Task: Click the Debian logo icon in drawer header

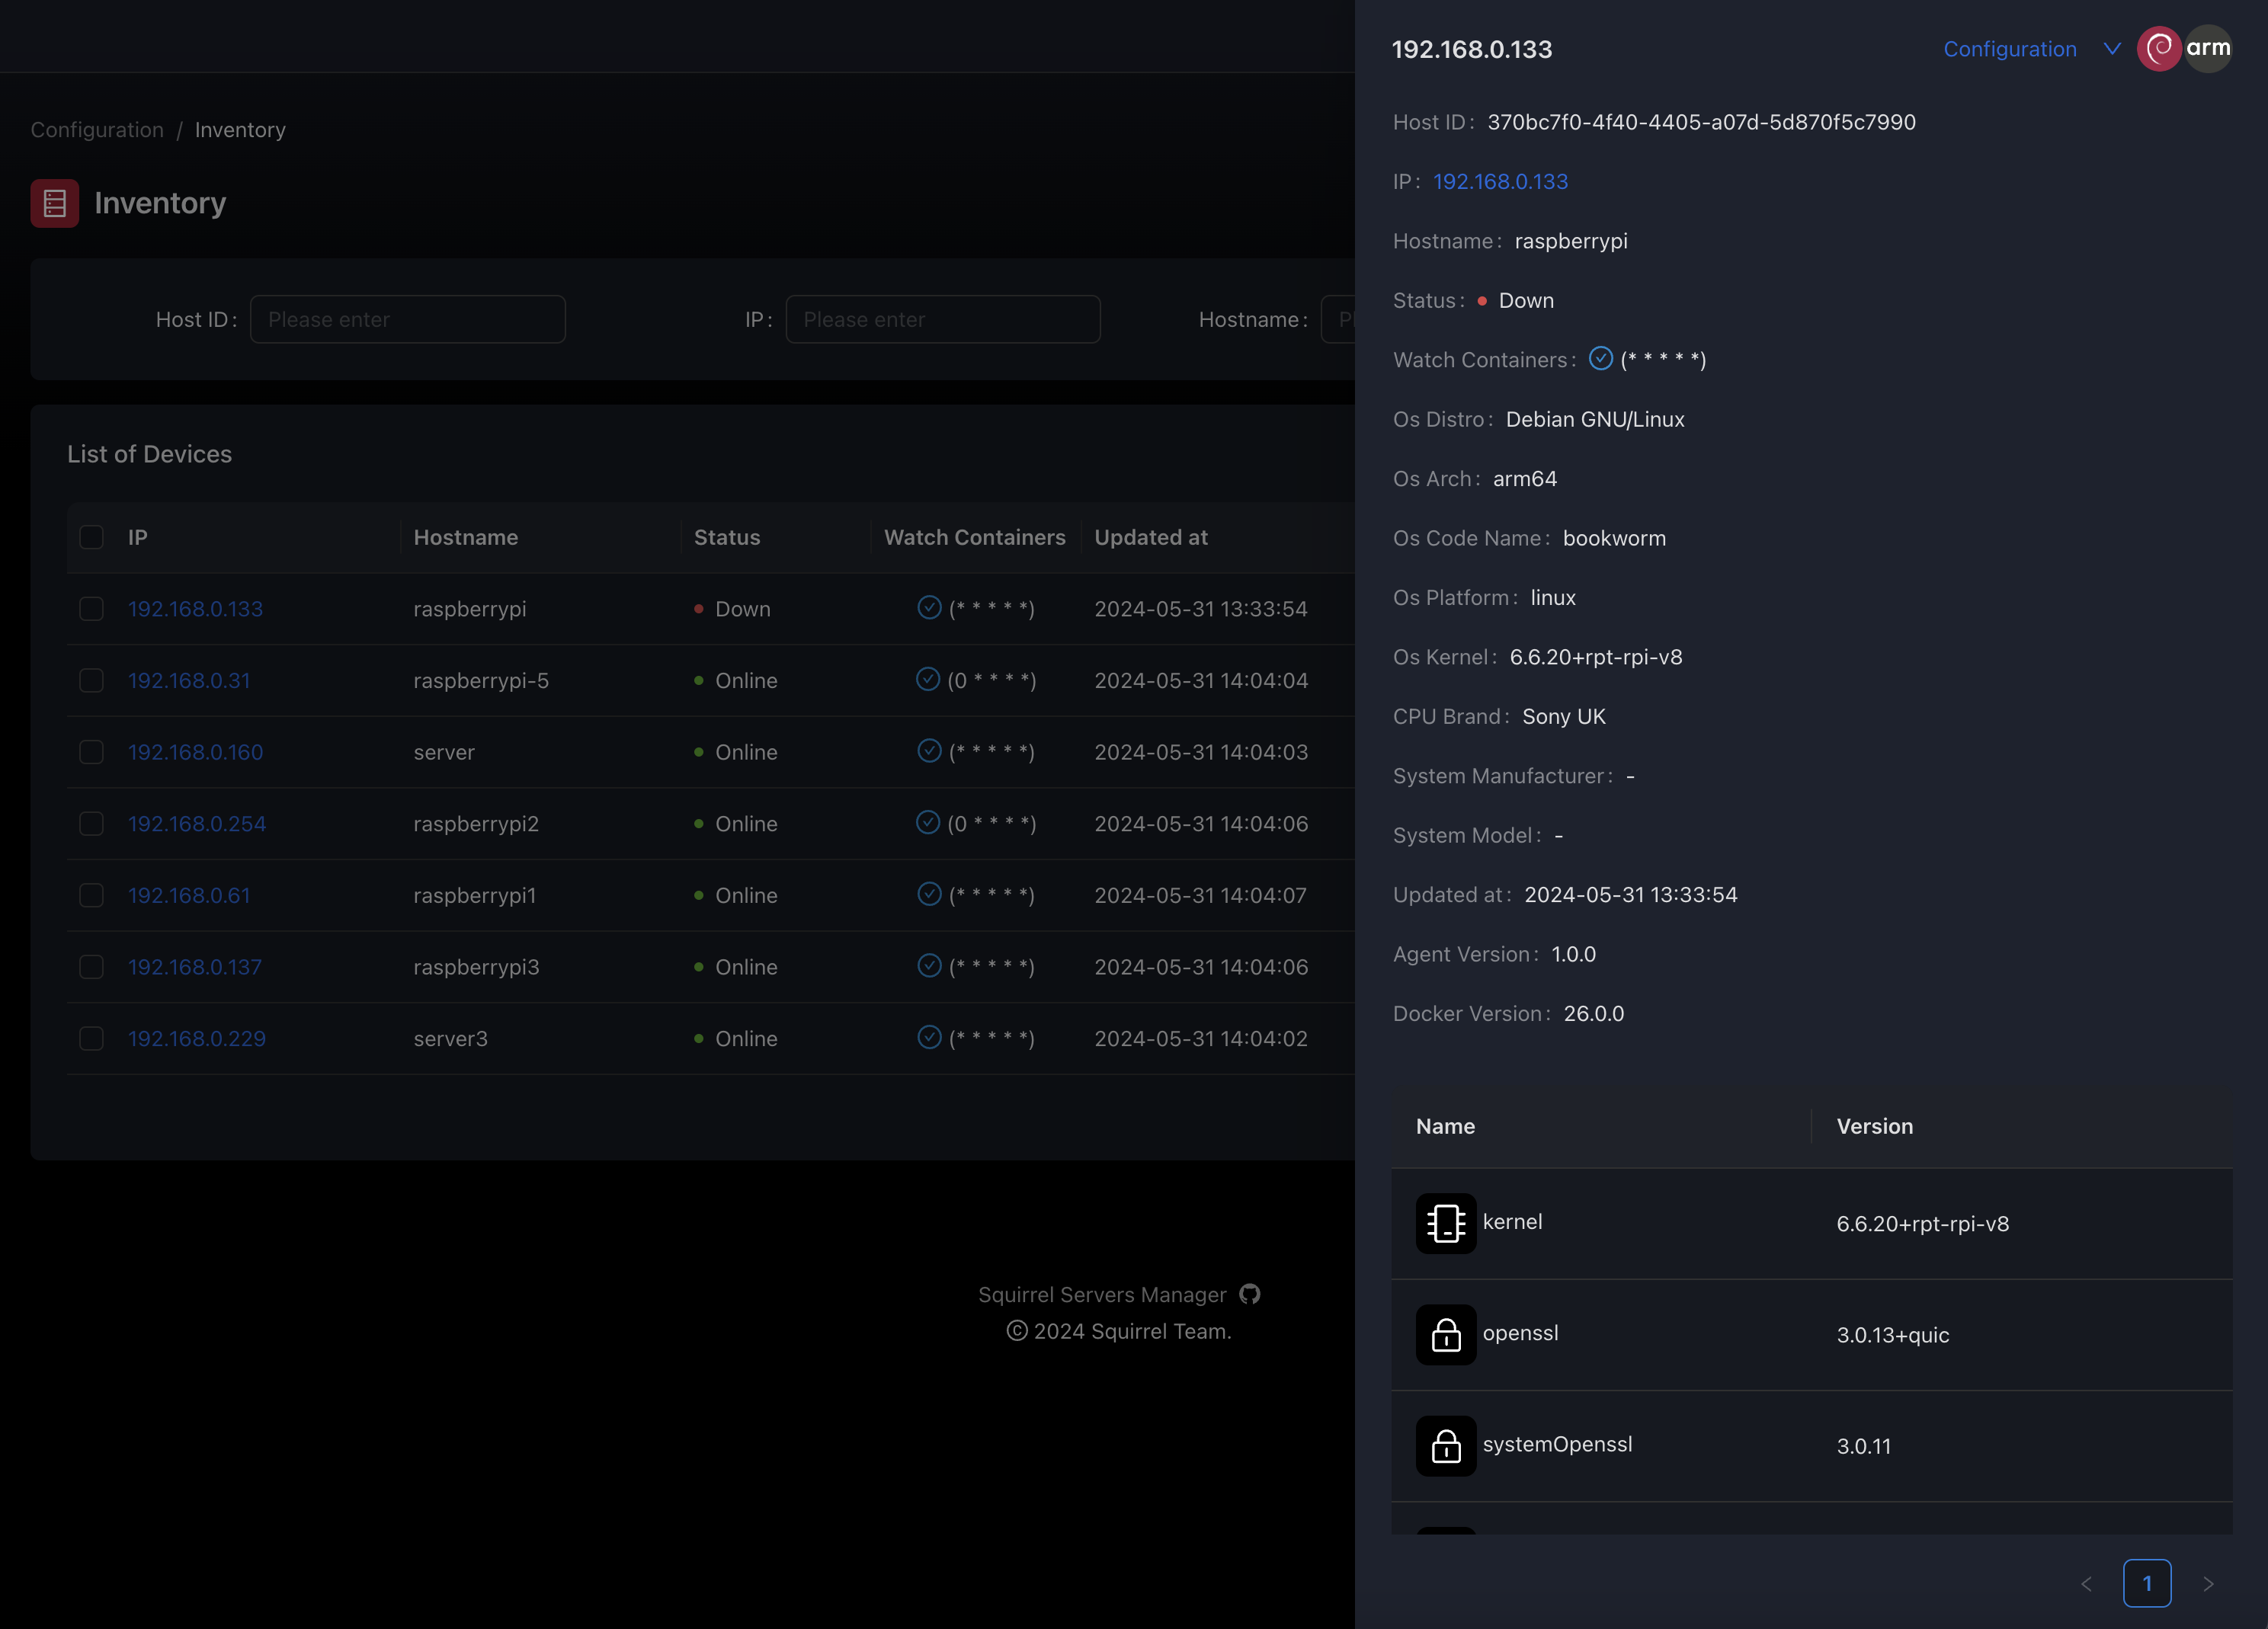Action: point(2158,48)
